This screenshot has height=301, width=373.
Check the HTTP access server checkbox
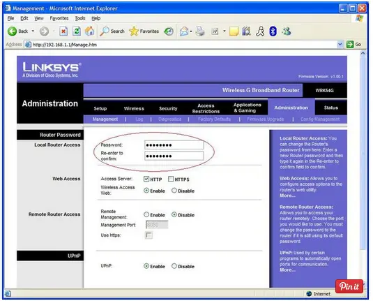(146, 179)
